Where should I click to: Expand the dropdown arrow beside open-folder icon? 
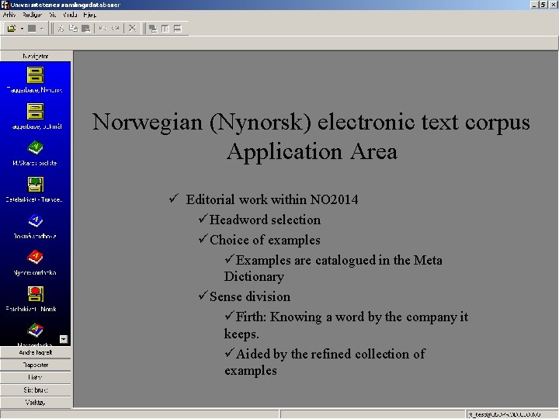[x=22, y=29]
